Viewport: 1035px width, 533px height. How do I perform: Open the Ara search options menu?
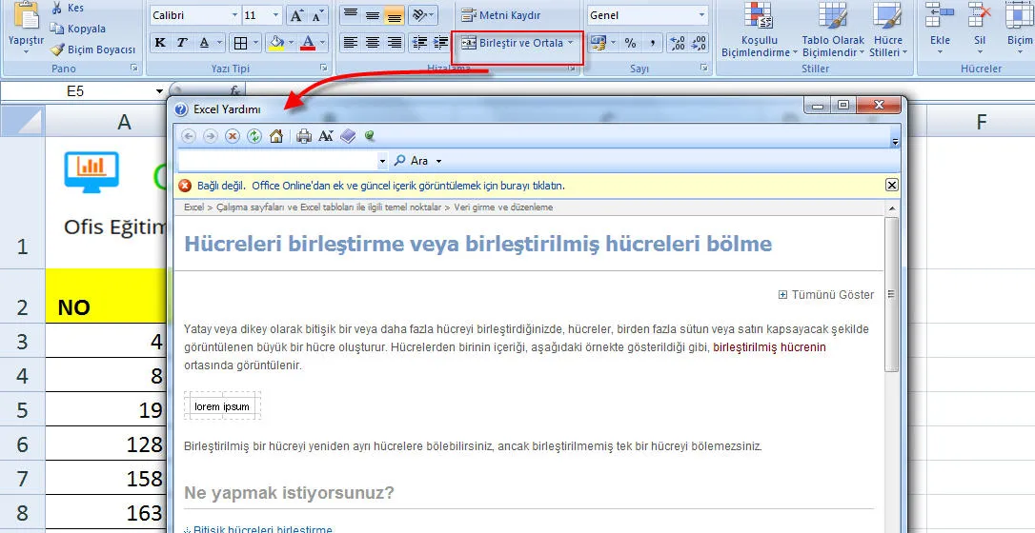[438, 161]
